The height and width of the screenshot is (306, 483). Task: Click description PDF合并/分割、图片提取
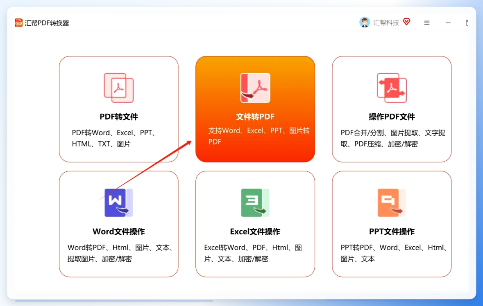393,138
